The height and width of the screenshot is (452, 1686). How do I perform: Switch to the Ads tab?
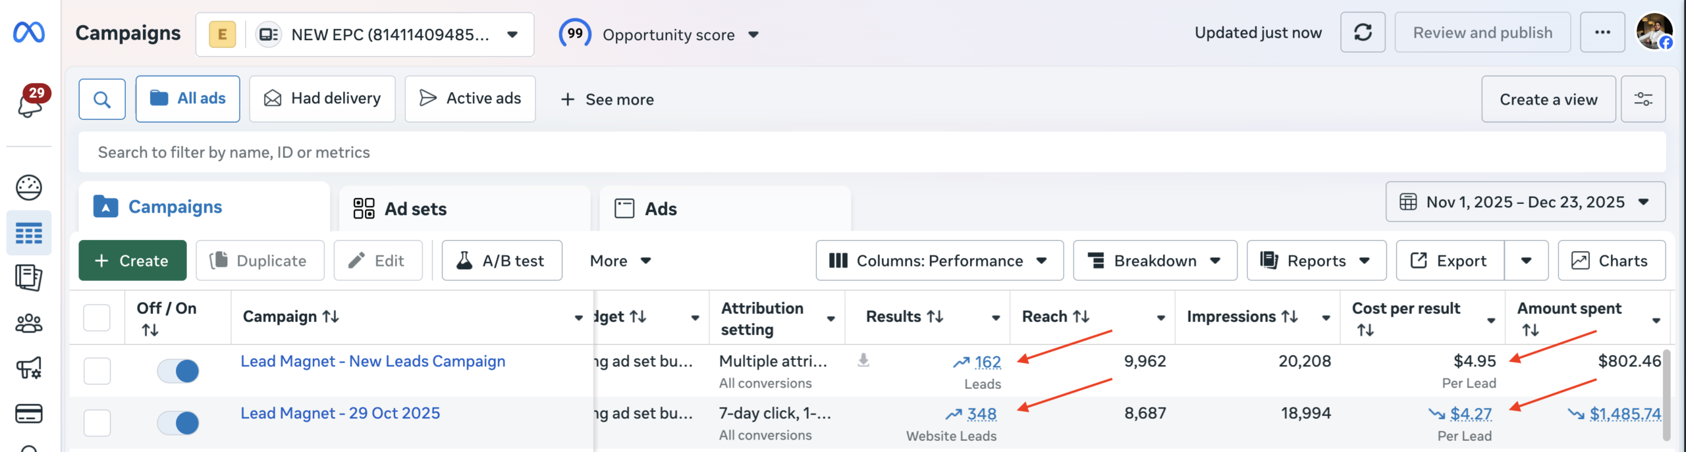(x=661, y=209)
